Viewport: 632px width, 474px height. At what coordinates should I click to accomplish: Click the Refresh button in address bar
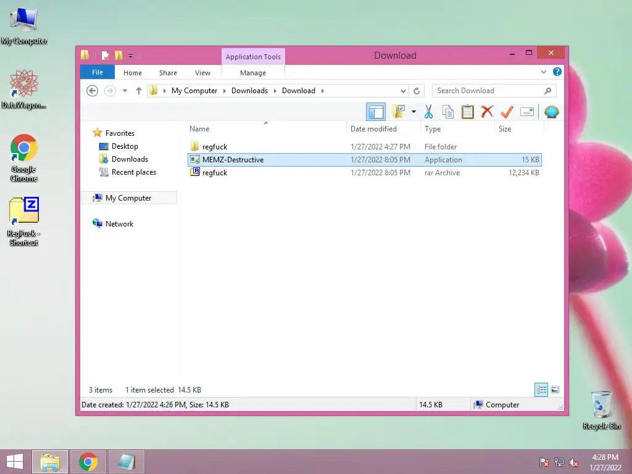(417, 91)
